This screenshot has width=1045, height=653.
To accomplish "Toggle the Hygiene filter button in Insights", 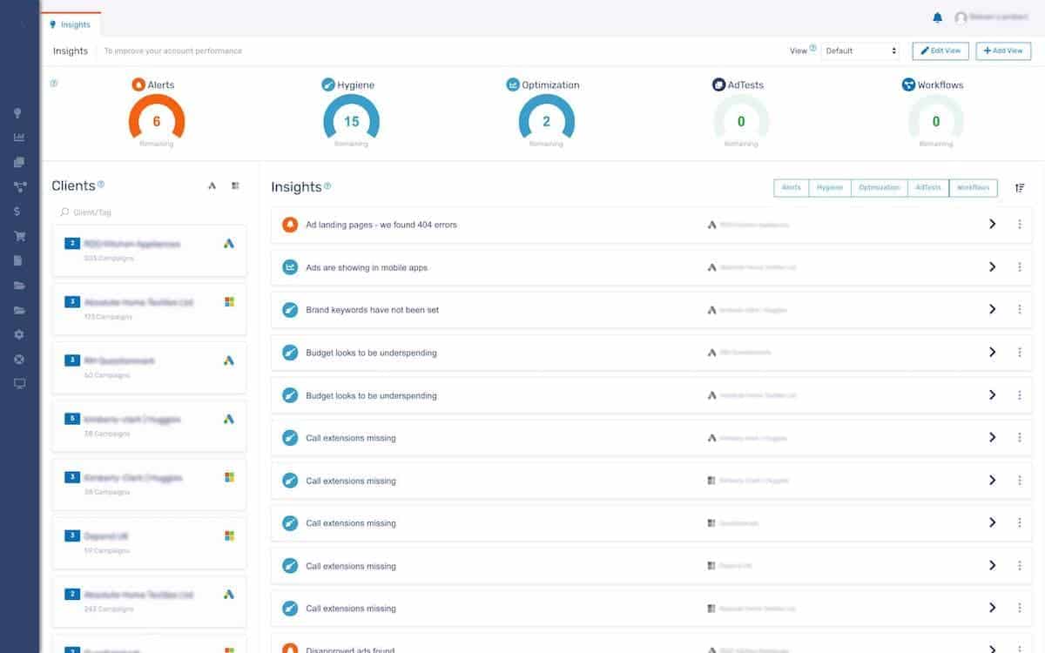I will click(830, 187).
